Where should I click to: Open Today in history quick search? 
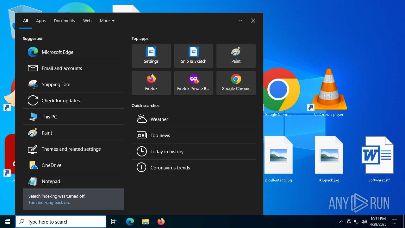pyautogui.click(x=194, y=152)
